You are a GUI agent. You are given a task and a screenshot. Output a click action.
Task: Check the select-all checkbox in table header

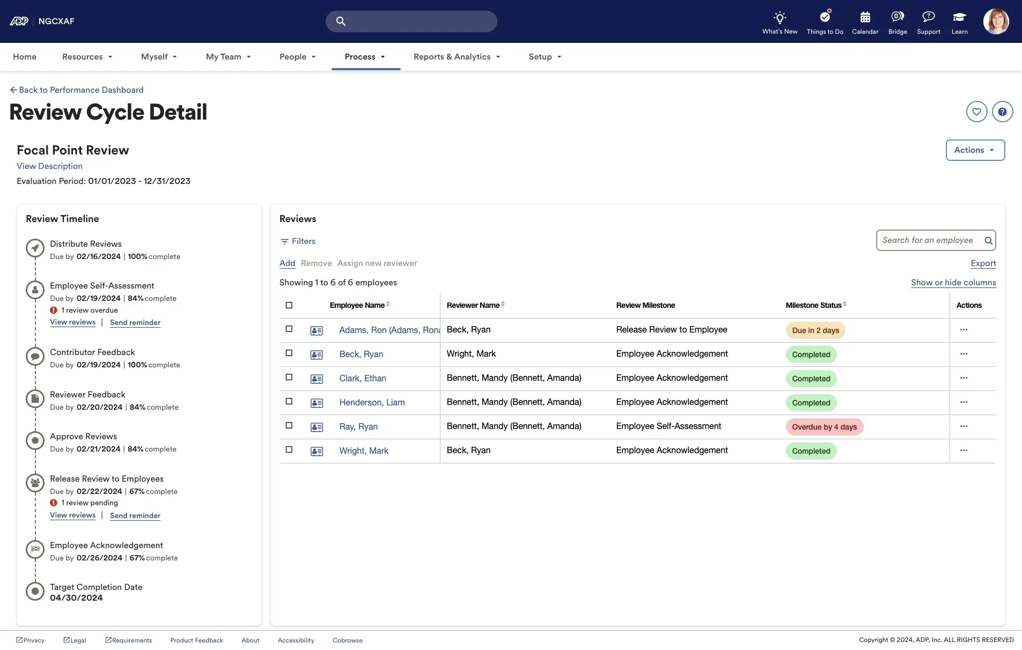point(289,305)
